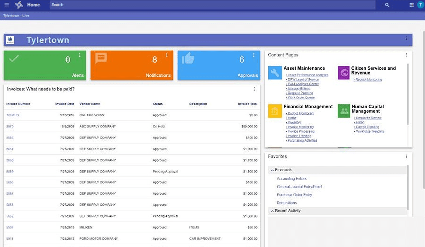
Task: Open the Approvals tile
Action: (218, 65)
